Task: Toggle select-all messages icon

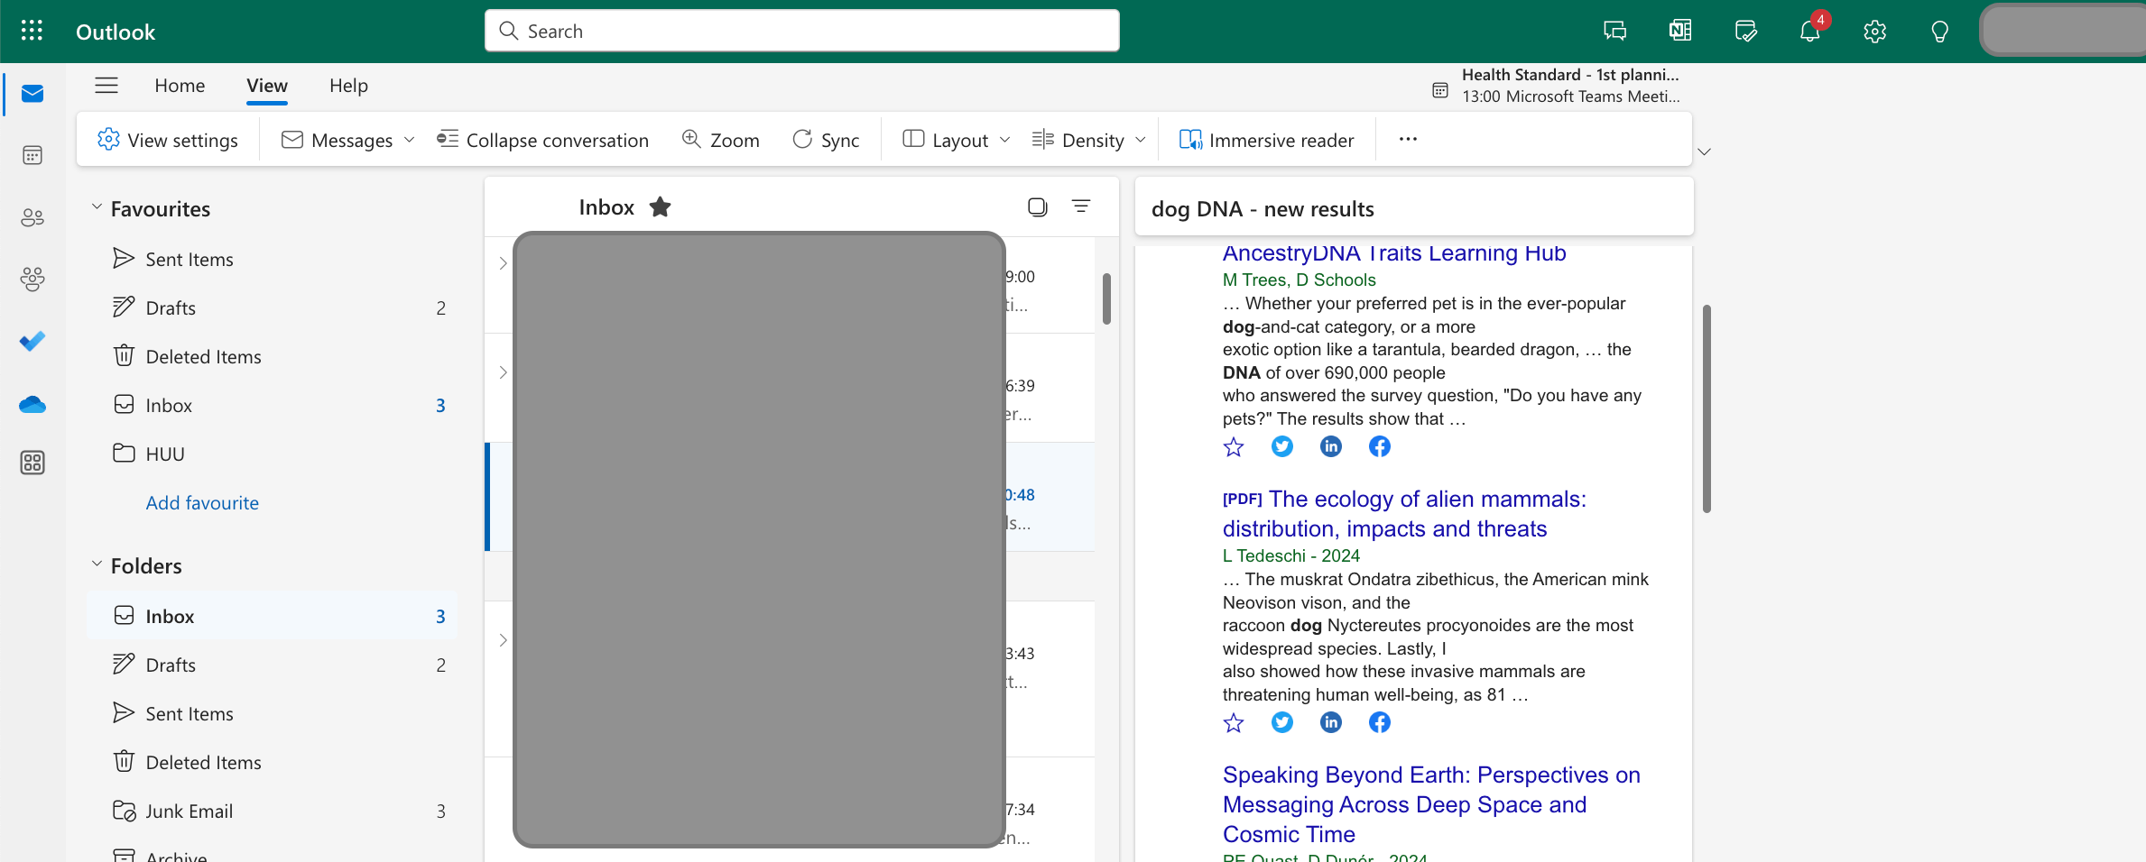Action: [1038, 207]
